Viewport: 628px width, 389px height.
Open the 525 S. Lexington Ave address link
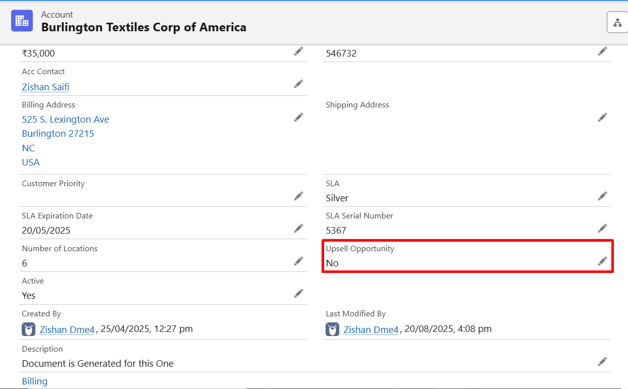pos(66,120)
